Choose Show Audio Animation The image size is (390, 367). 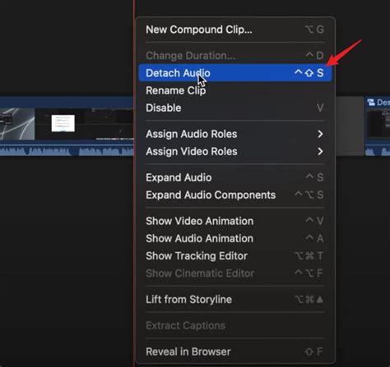235,239
